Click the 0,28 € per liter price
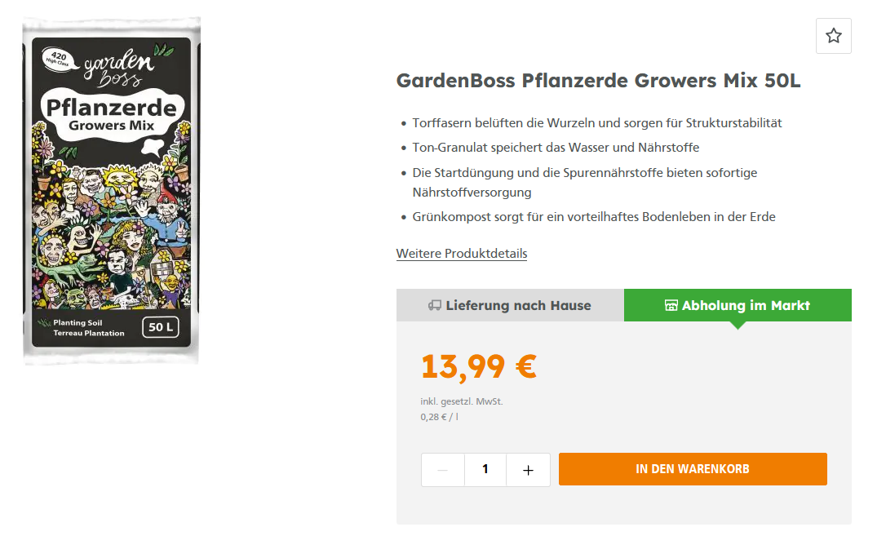 pyautogui.click(x=440, y=417)
